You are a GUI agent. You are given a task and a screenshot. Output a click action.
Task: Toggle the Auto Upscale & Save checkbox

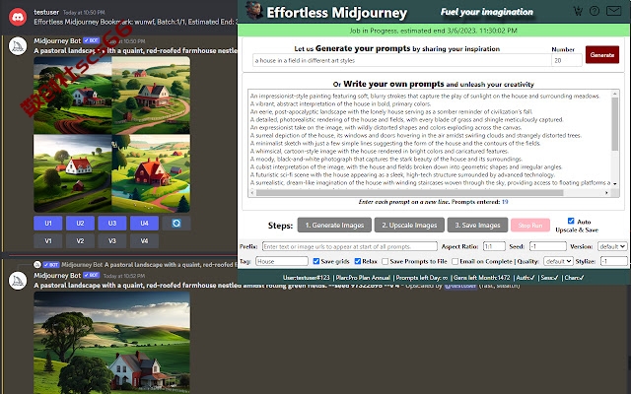pos(571,221)
